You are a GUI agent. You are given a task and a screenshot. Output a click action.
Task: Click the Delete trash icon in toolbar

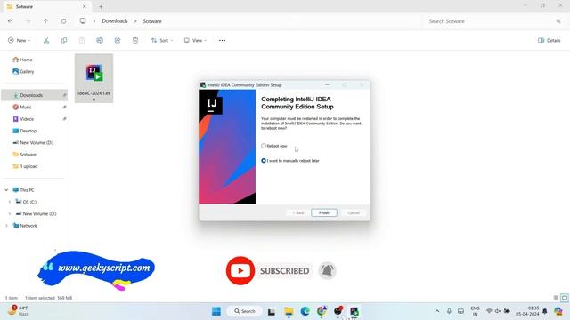click(135, 40)
